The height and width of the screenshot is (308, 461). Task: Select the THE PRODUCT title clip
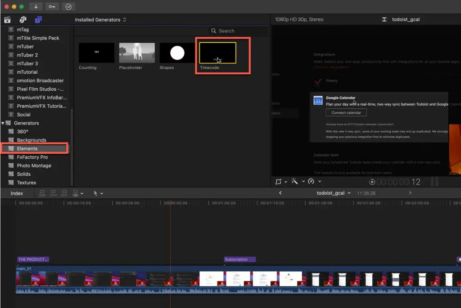coord(33,259)
